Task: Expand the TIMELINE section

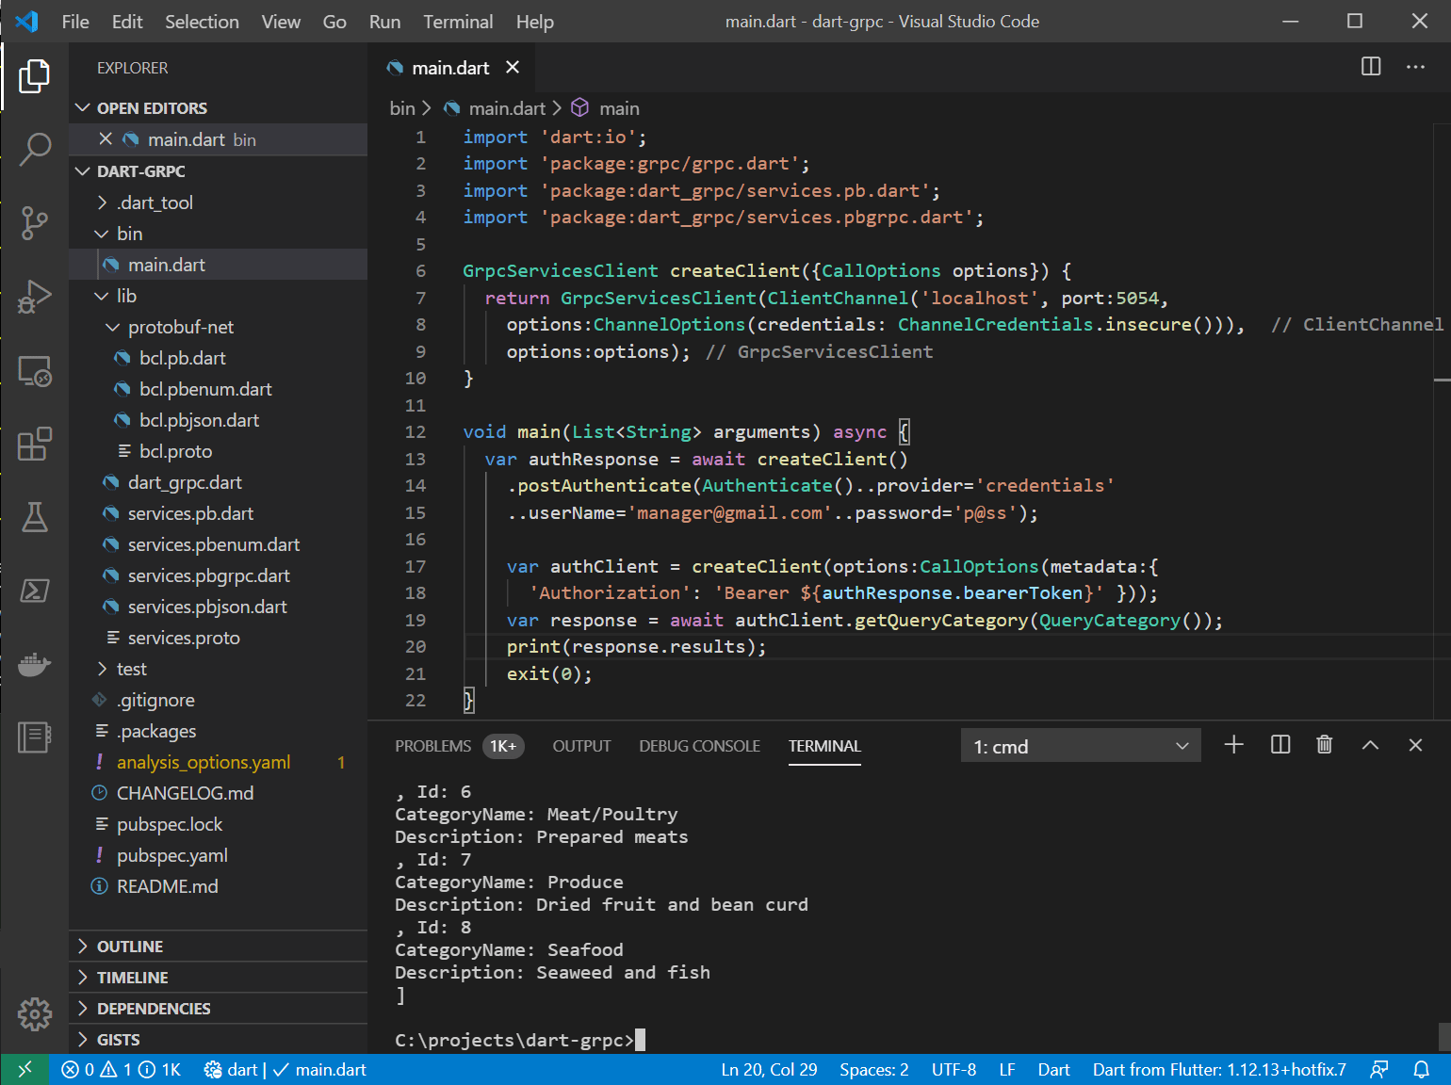Action: (x=218, y=978)
